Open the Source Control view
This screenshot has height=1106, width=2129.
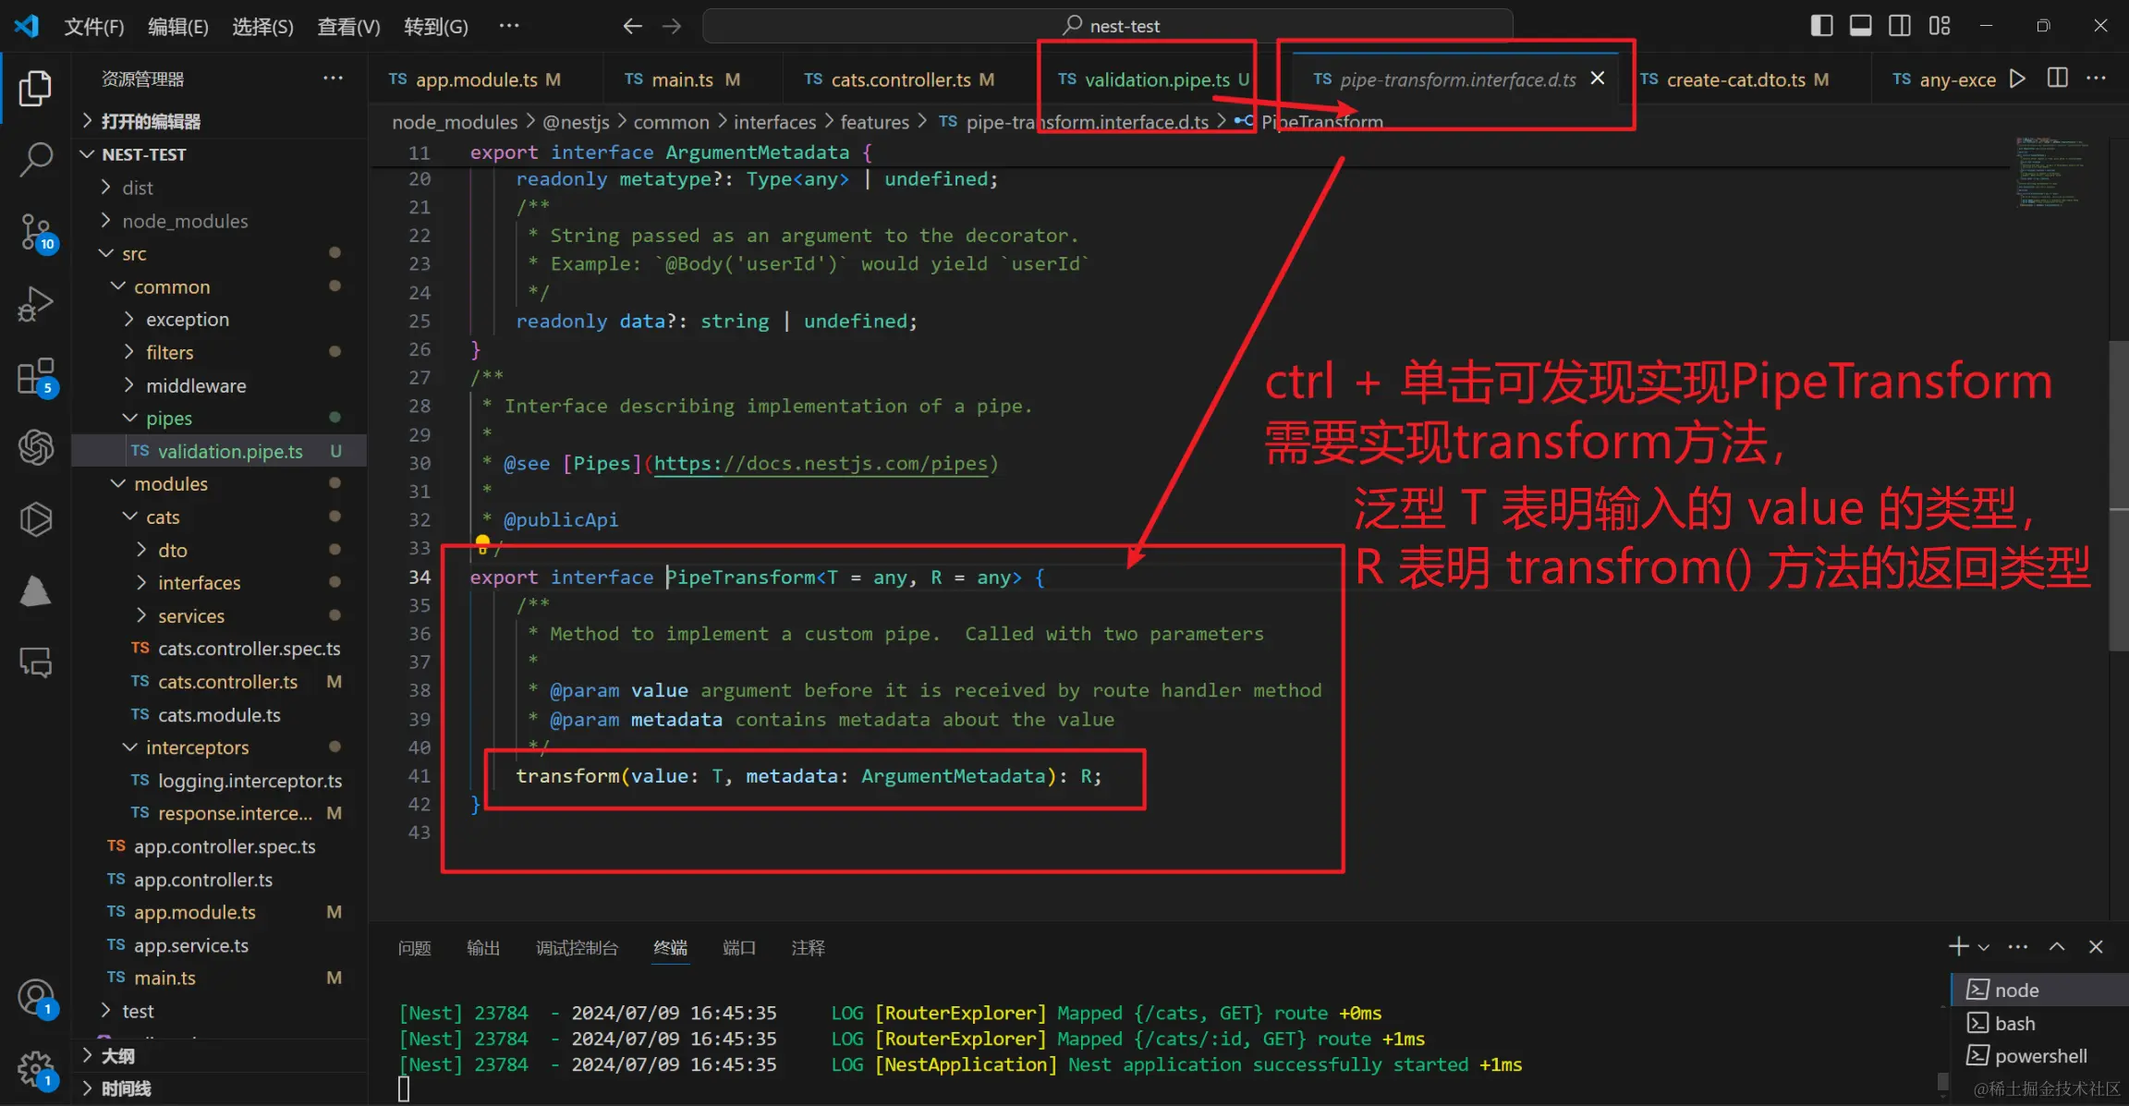click(x=36, y=233)
